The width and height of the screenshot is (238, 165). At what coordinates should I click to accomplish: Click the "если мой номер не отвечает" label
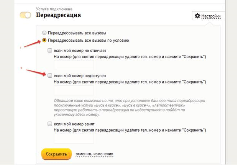80,50
